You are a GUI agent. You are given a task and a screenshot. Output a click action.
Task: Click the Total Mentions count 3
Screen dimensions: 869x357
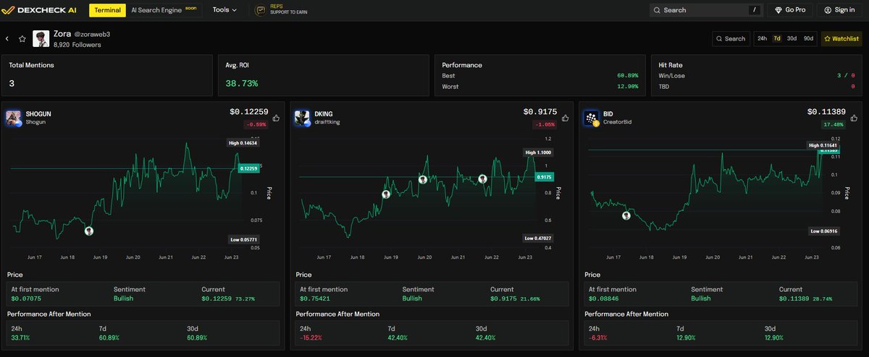pos(12,84)
